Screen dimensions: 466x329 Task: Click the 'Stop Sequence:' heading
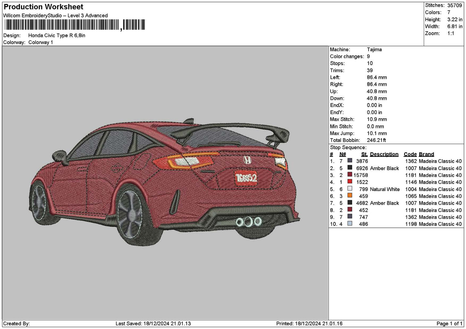coord(348,148)
